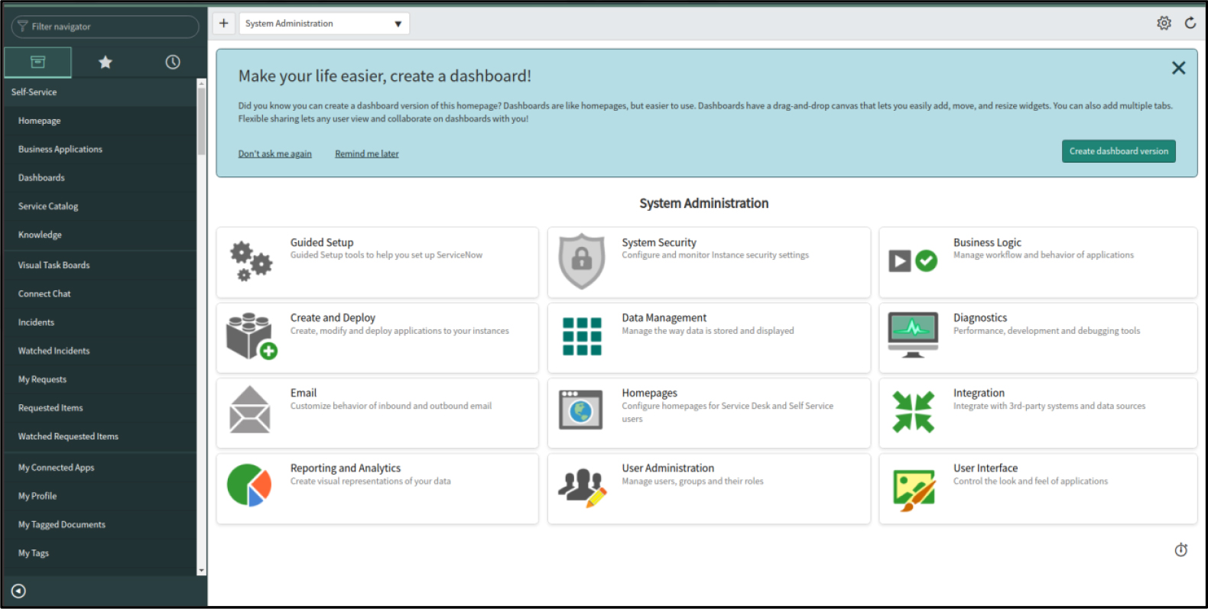Open the Email envelope icon
This screenshot has width=1208, height=609.
tap(250, 410)
